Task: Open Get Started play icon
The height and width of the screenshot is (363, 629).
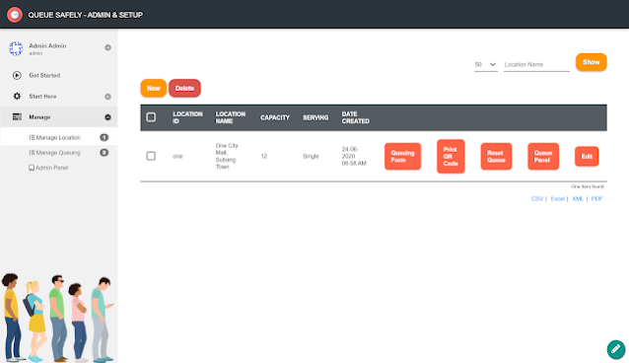Action: (17, 75)
